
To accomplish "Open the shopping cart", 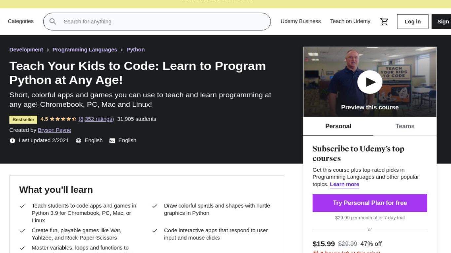I will tap(384, 21).
